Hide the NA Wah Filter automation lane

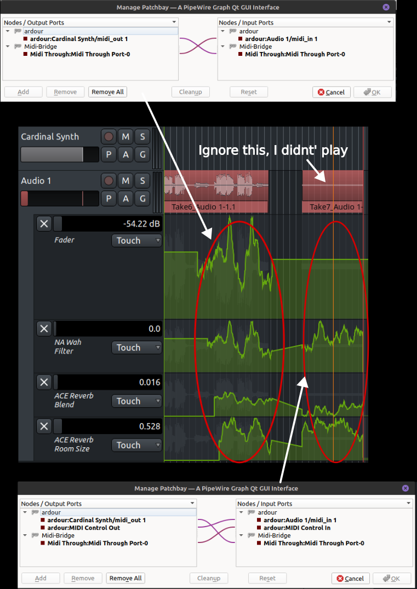pos(44,328)
